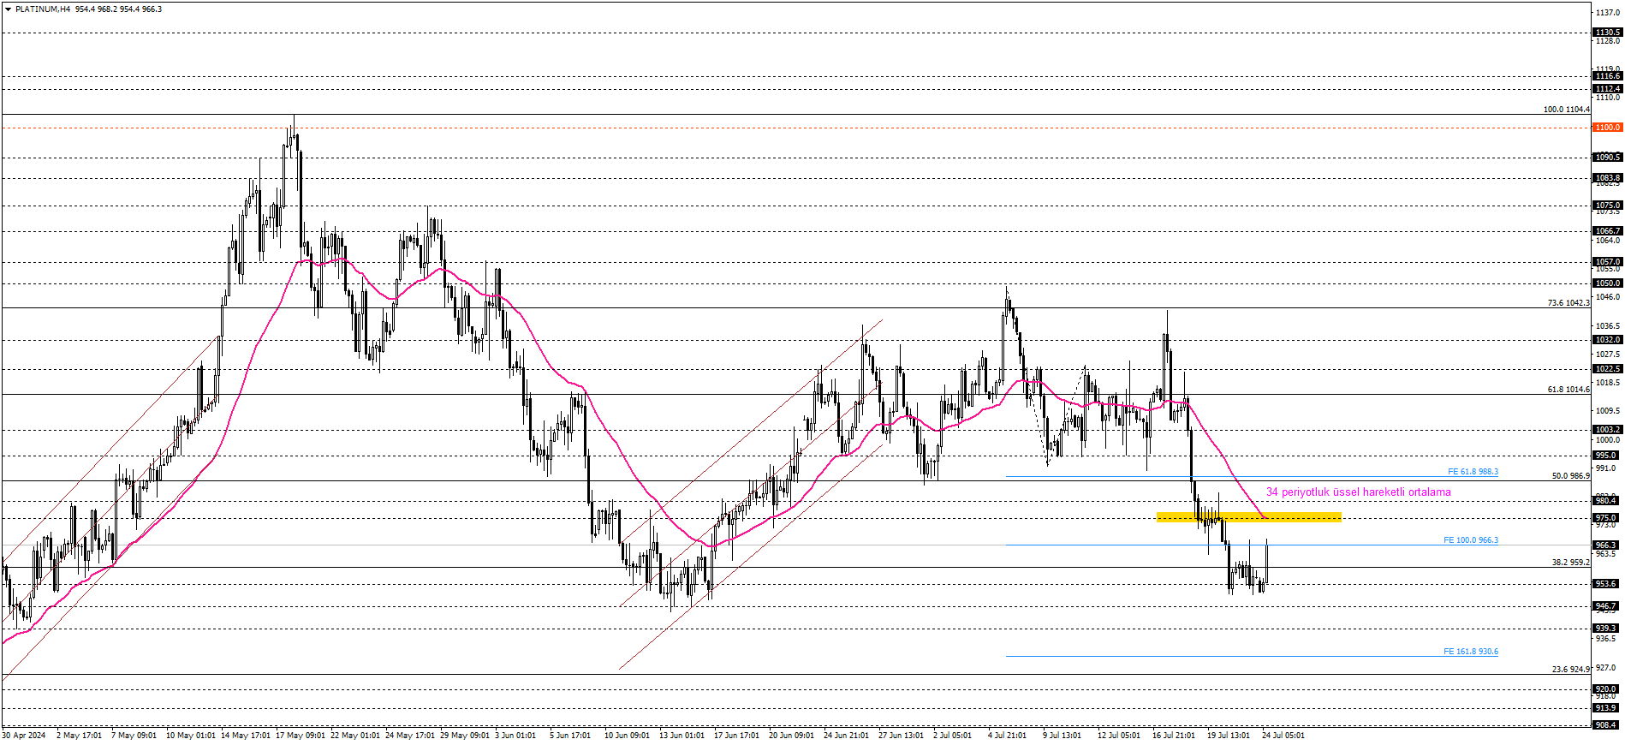Open the chart menu arrow beside PLATINUM,H4
Image resolution: width=1625 pixels, height=745 pixels.
[x=9, y=9]
